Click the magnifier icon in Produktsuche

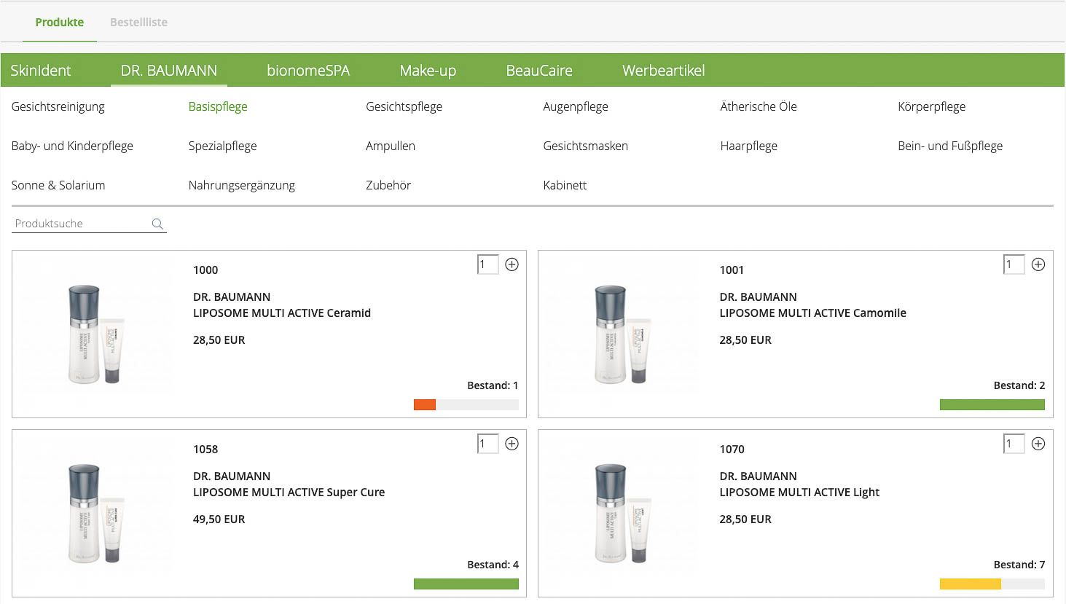click(x=157, y=224)
